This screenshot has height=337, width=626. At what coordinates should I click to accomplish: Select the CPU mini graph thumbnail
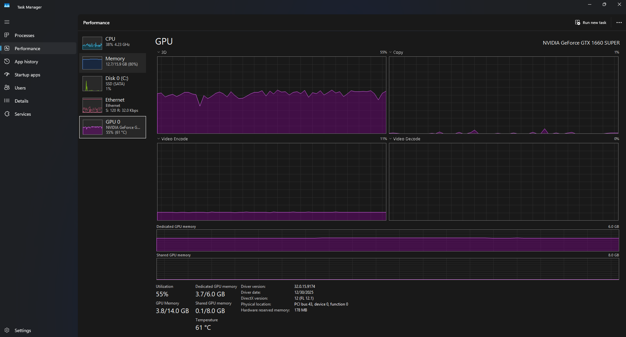tap(92, 43)
